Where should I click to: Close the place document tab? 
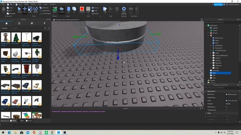[80, 19]
